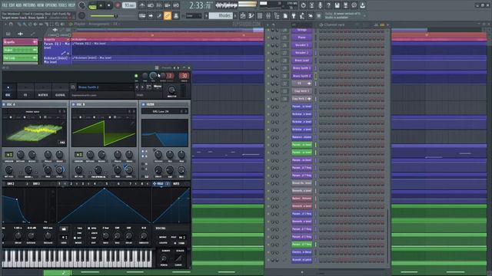Open the PATTERNS menu

coord(29,5)
